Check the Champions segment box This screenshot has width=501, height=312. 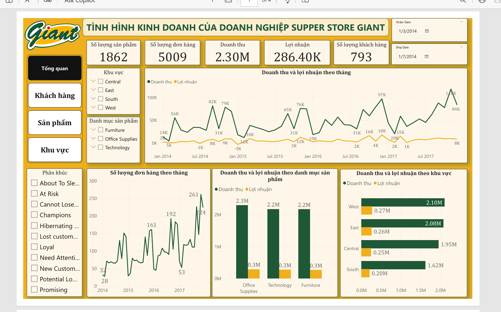click(x=34, y=215)
